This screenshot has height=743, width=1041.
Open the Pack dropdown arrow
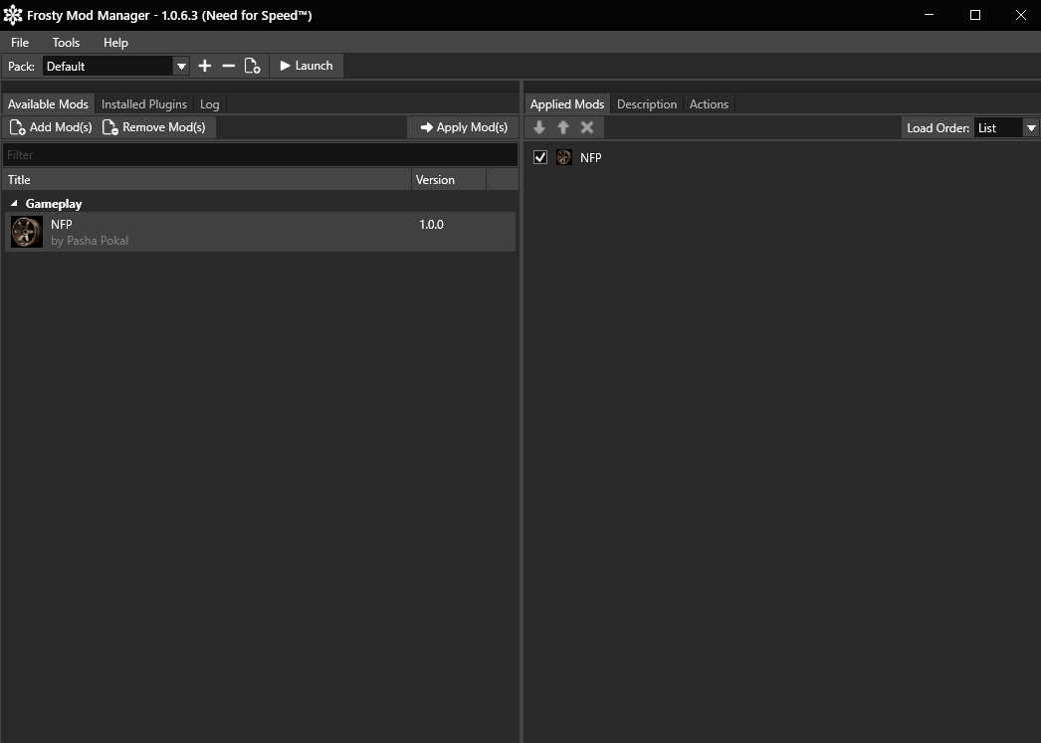[x=180, y=67]
